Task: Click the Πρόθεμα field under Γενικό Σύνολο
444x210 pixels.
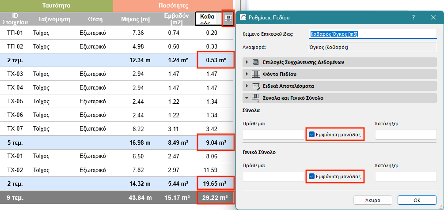Action: tap(273, 176)
